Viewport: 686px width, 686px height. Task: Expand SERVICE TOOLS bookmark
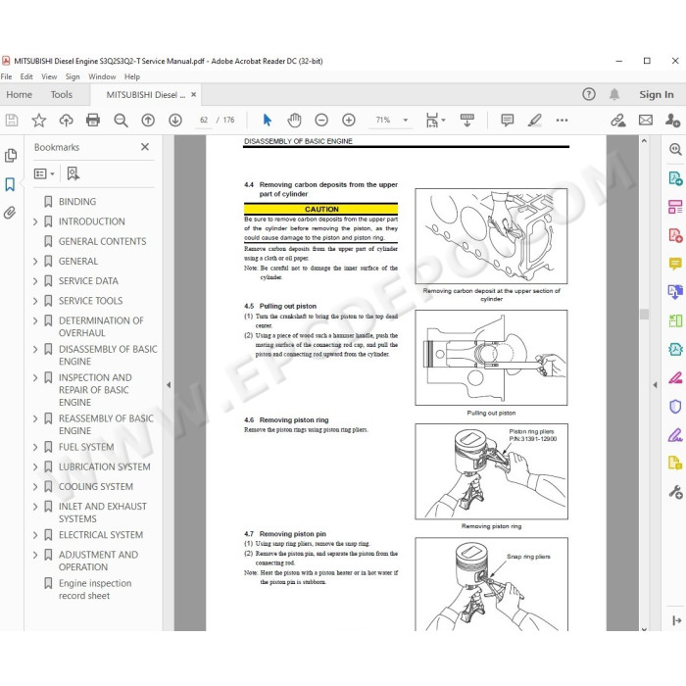35,301
